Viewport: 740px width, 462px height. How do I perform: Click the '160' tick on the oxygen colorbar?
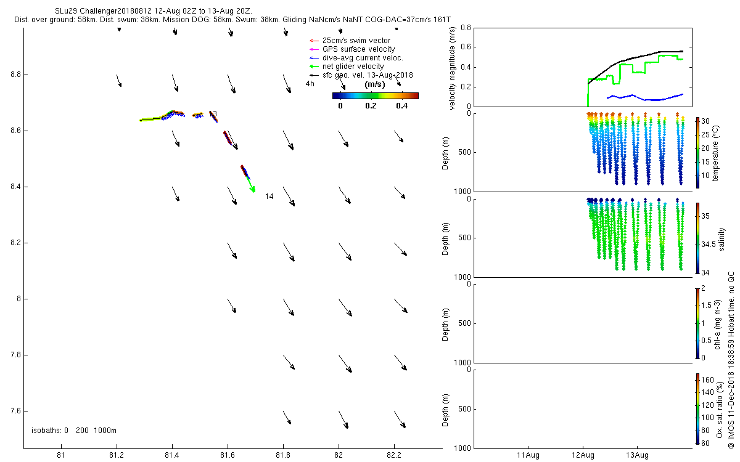(x=709, y=380)
